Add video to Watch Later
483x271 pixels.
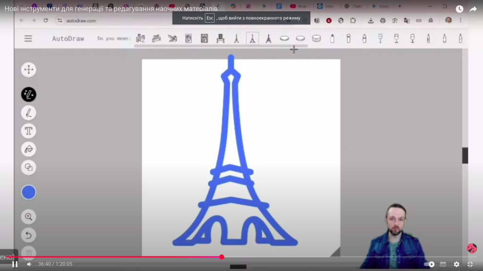pos(459,9)
